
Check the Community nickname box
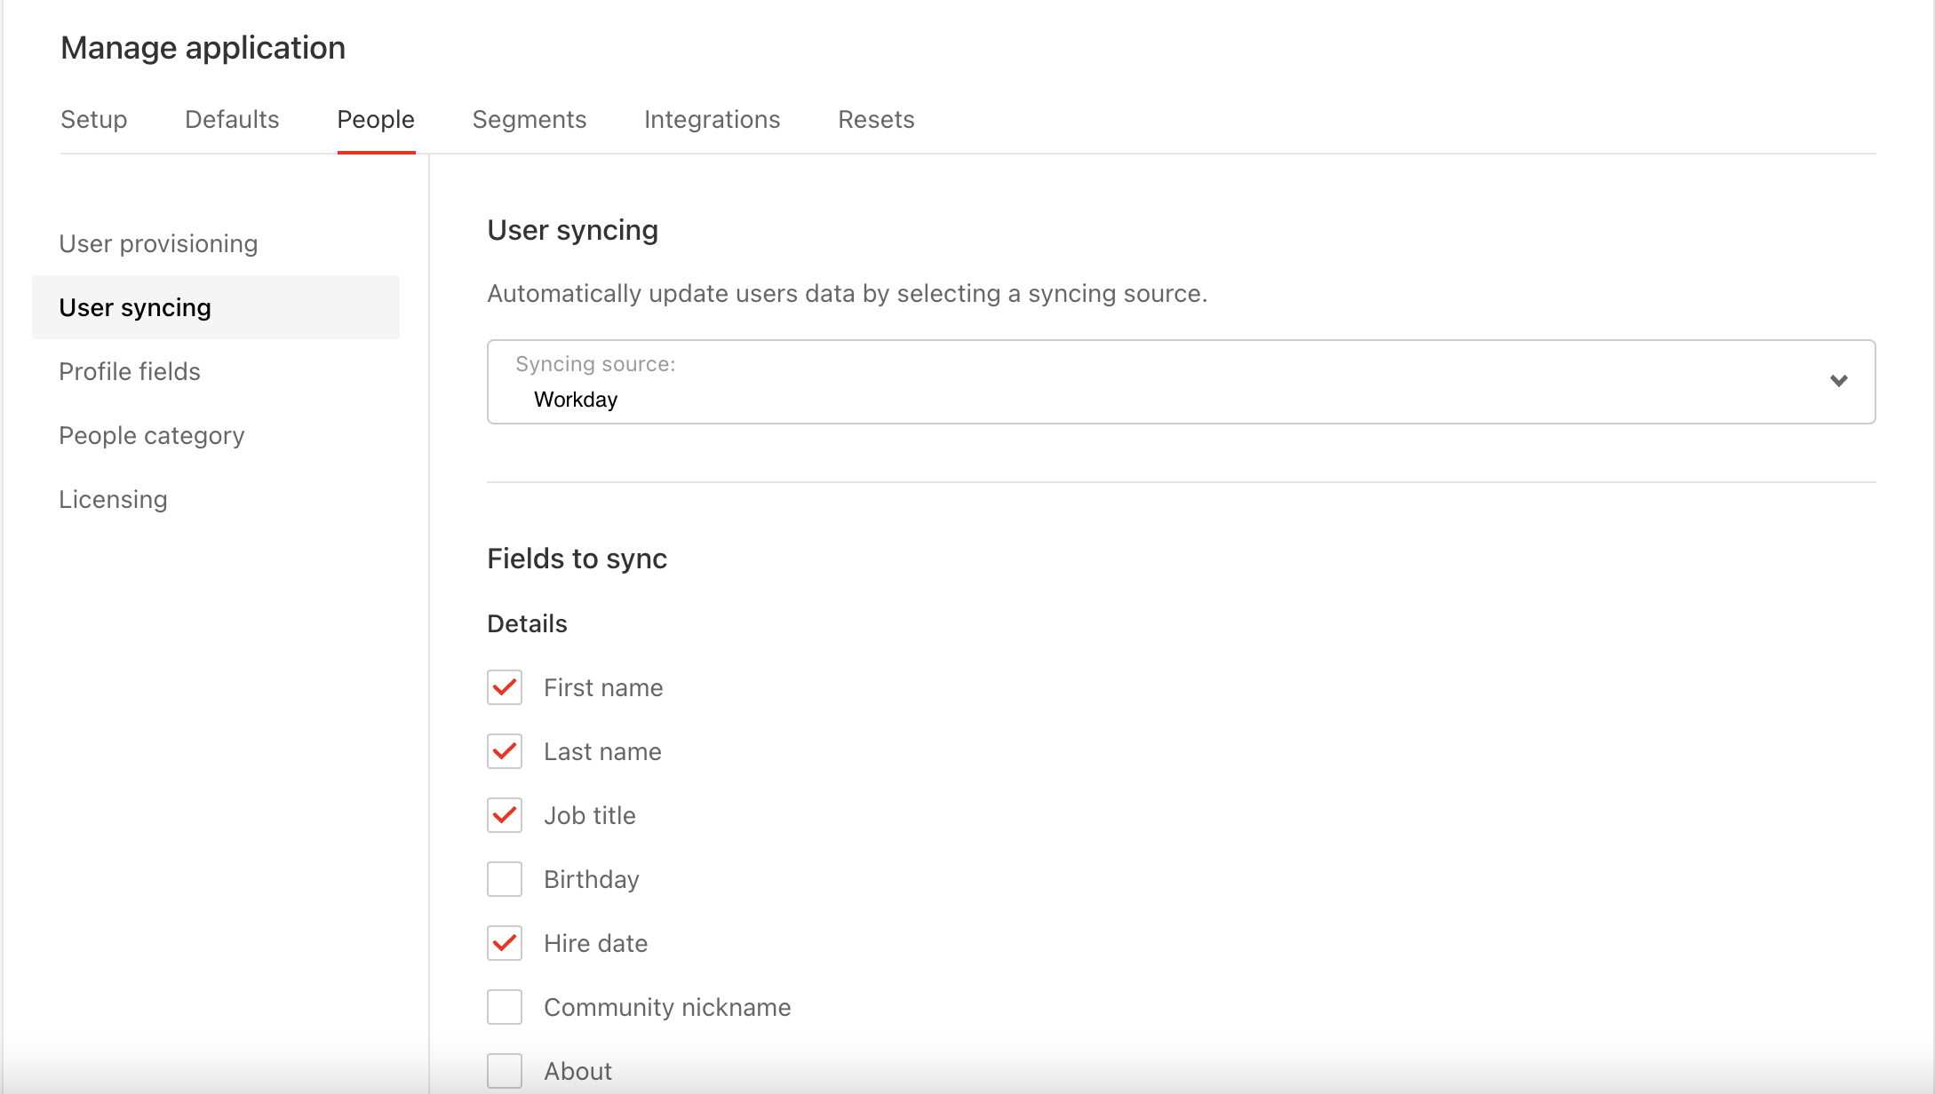[x=505, y=1007]
